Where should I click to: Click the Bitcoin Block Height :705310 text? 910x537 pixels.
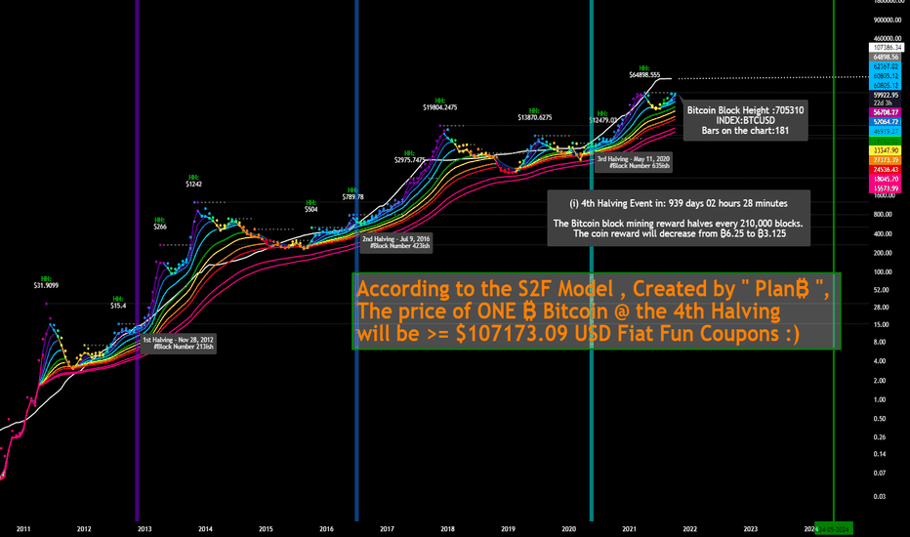(745, 110)
